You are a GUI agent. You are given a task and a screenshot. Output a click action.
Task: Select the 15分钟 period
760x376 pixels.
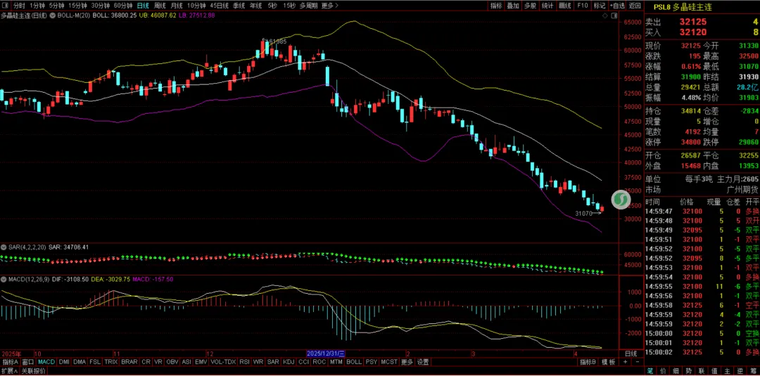pos(77,6)
